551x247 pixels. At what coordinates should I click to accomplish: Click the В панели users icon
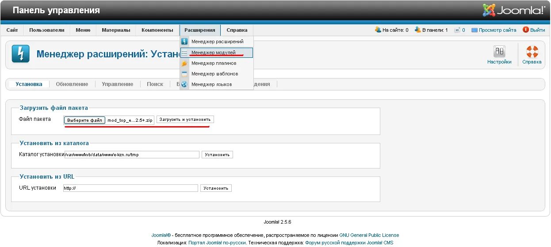[x=418, y=30]
